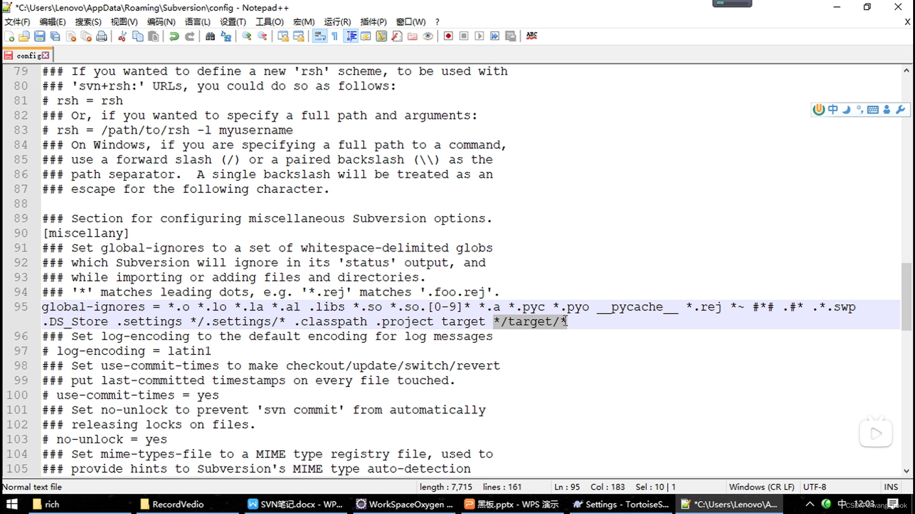This screenshot has width=915, height=514.
Task: Toggle file monitoring eye icon
Action: tap(428, 36)
